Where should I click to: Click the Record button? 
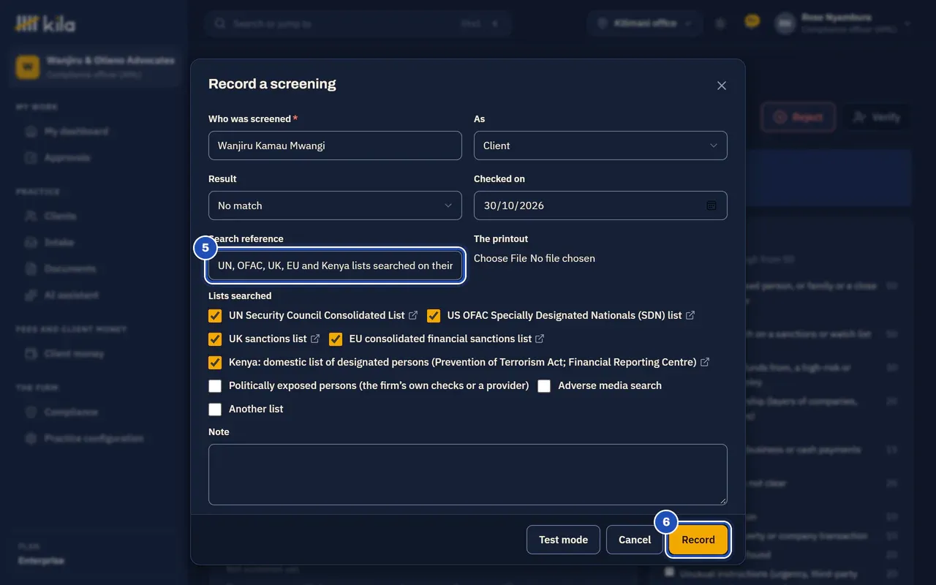click(x=698, y=540)
